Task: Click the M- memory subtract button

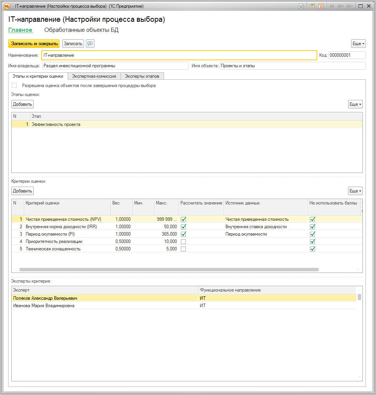Action: click(350, 6)
